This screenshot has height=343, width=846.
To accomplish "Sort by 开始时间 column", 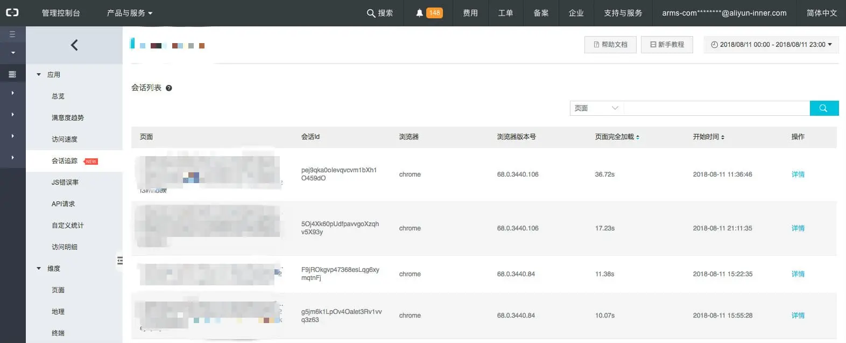I will [708, 137].
